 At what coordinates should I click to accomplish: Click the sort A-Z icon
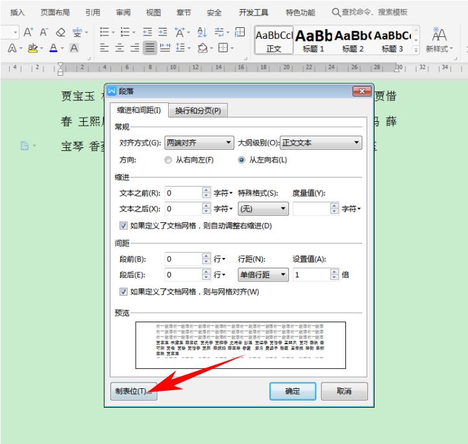point(202,32)
